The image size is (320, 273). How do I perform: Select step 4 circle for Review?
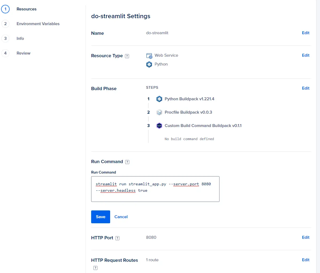(5, 53)
